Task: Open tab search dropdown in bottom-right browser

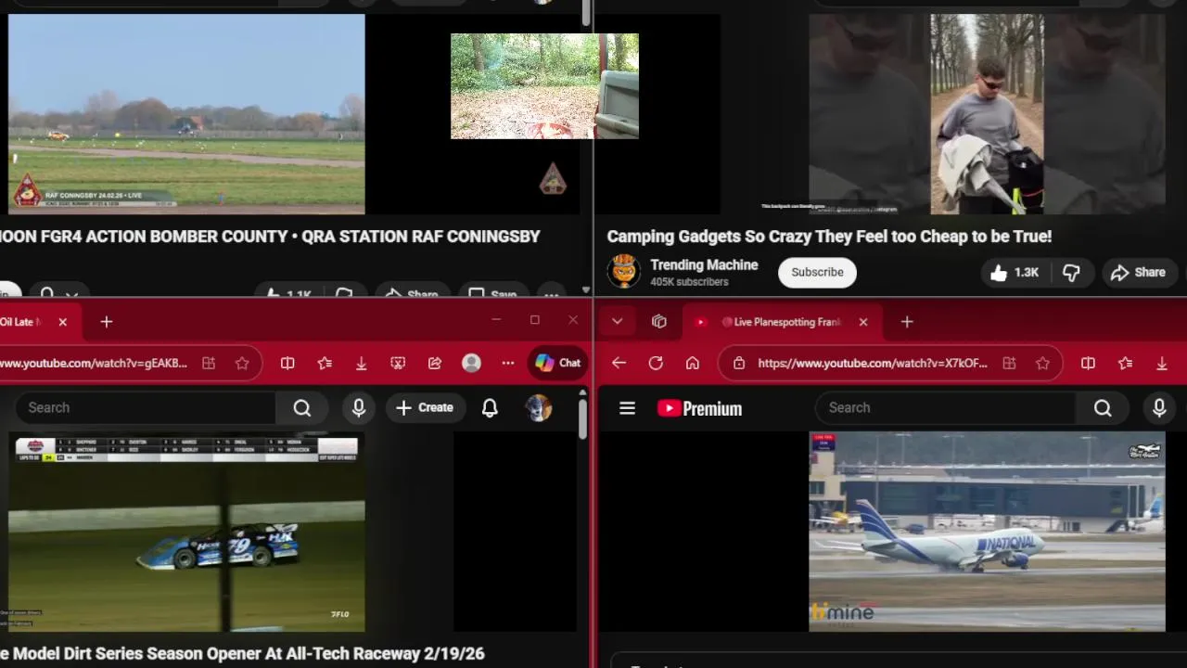Action: point(617,322)
